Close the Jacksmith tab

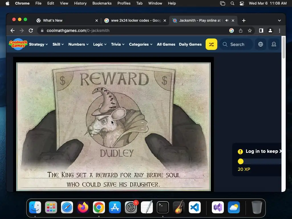click(x=233, y=21)
